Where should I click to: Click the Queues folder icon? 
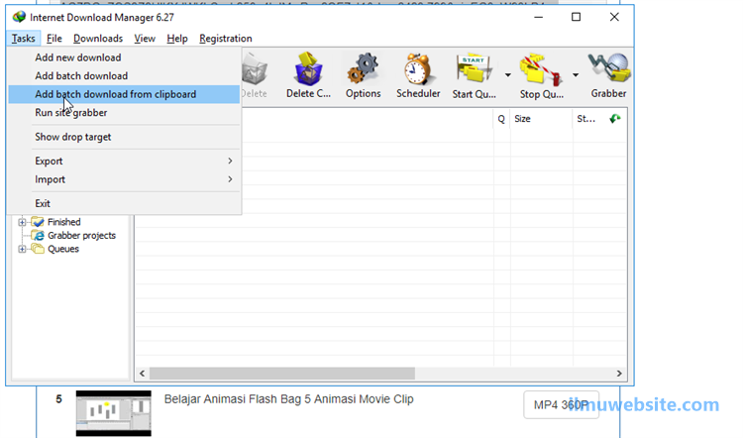(x=38, y=249)
